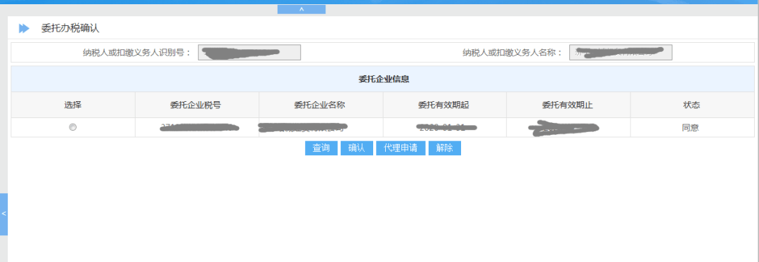
Task: Click the 解除 button
Action: [x=444, y=148]
